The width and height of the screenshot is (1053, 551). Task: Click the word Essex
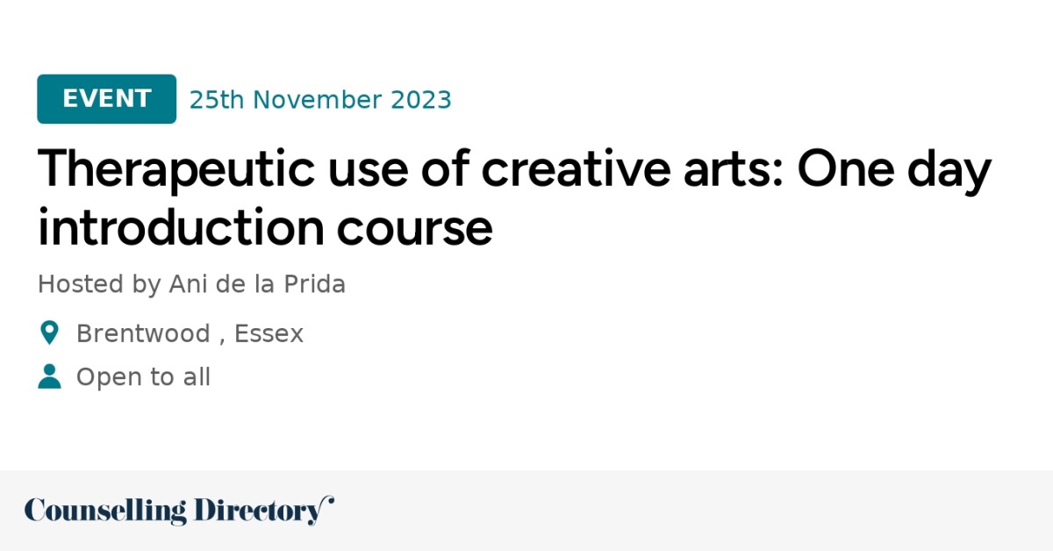coord(269,334)
